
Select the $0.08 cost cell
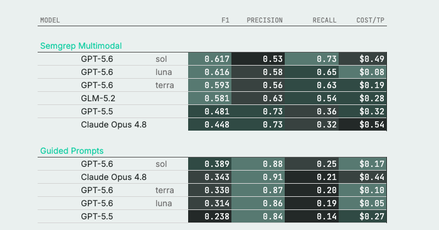click(x=362, y=72)
